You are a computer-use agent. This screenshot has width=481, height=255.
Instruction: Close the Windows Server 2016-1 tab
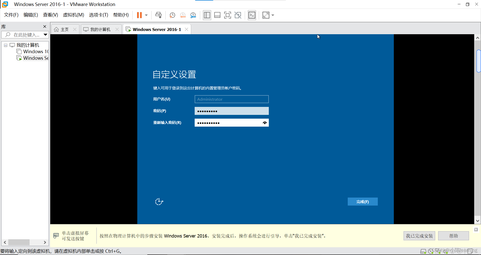pyautogui.click(x=186, y=29)
